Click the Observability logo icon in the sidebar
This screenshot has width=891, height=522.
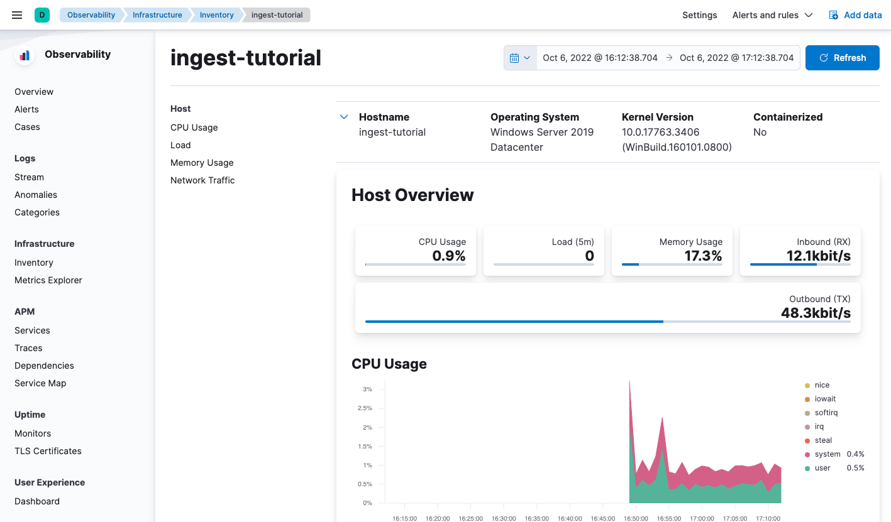tap(23, 55)
